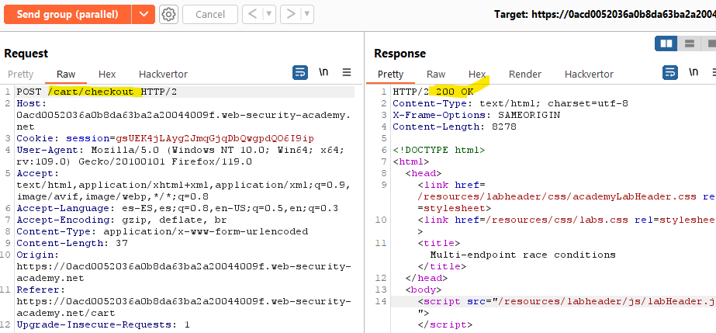Click the Response panel heading
This screenshot has width=716, height=333.
[x=400, y=54]
